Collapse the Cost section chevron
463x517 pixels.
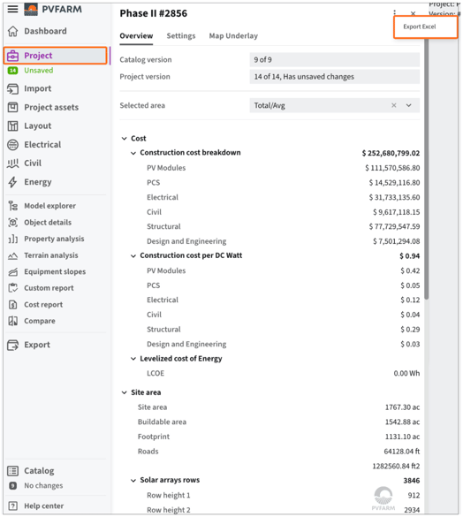pyautogui.click(x=125, y=139)
